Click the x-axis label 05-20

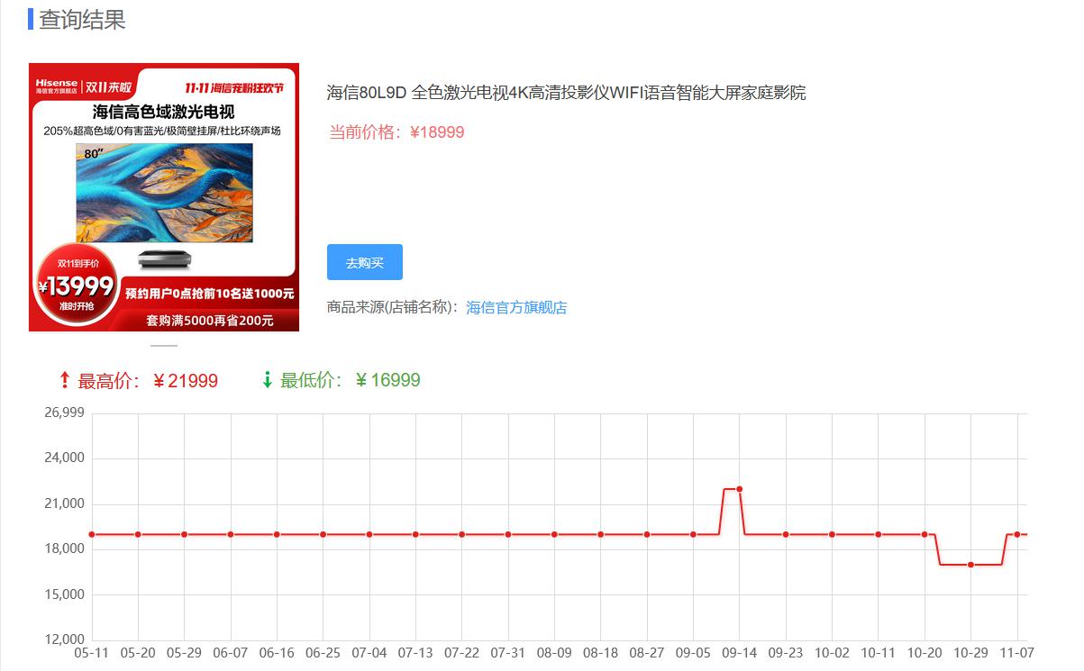pyautogui.click(x=138, y=653)
